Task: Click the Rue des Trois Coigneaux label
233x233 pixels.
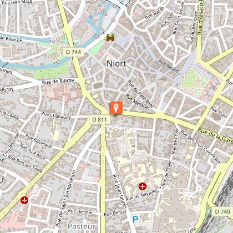Action: pos(200,147)
